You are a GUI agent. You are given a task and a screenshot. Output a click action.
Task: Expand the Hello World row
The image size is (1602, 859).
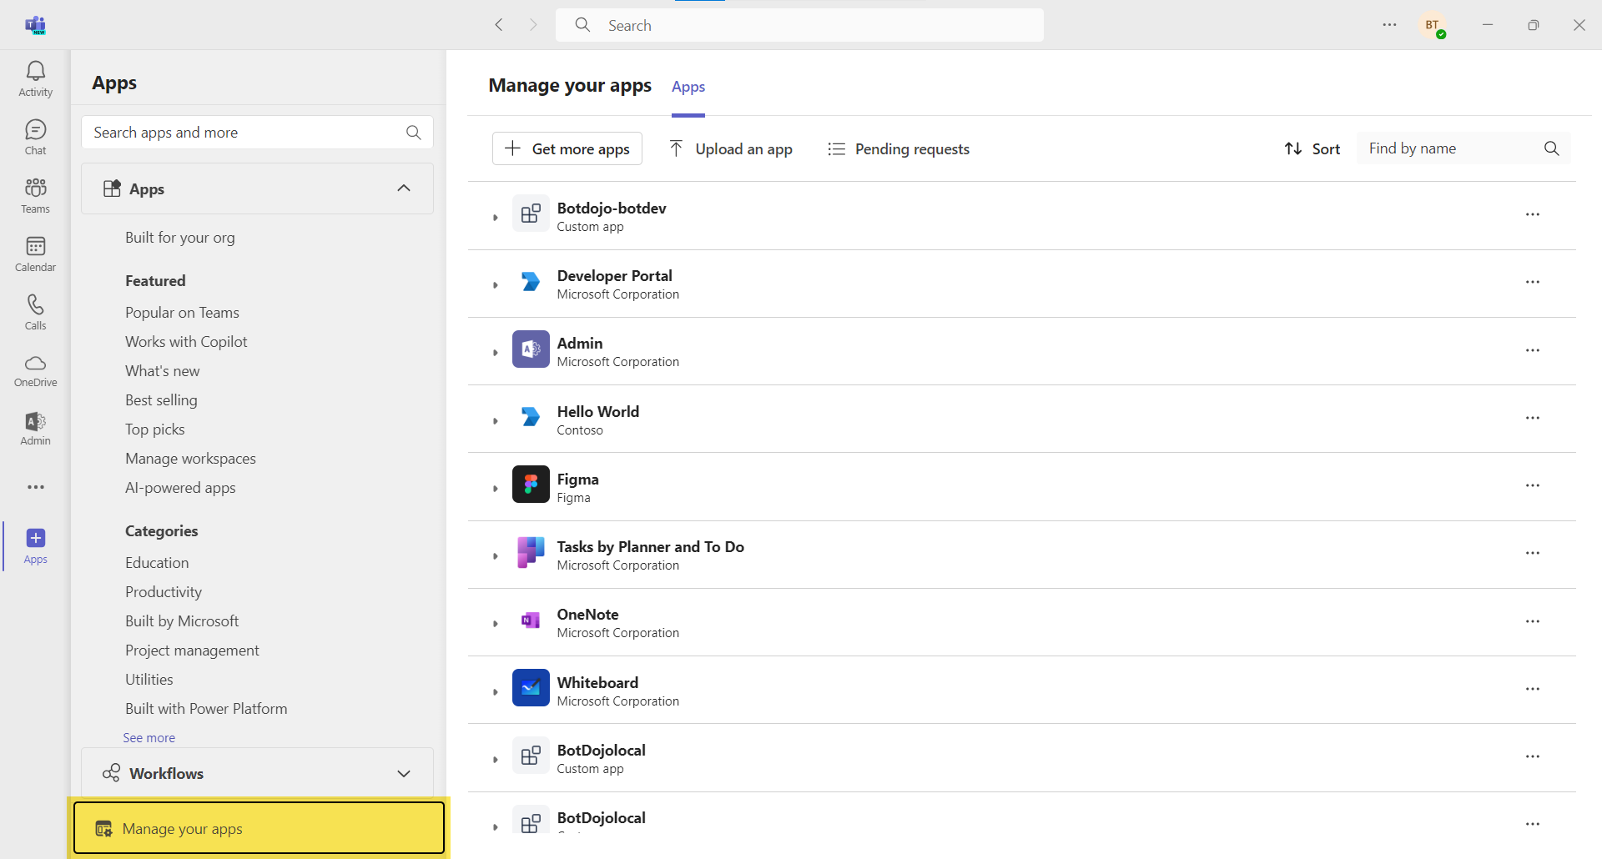[x=495, y=421]
